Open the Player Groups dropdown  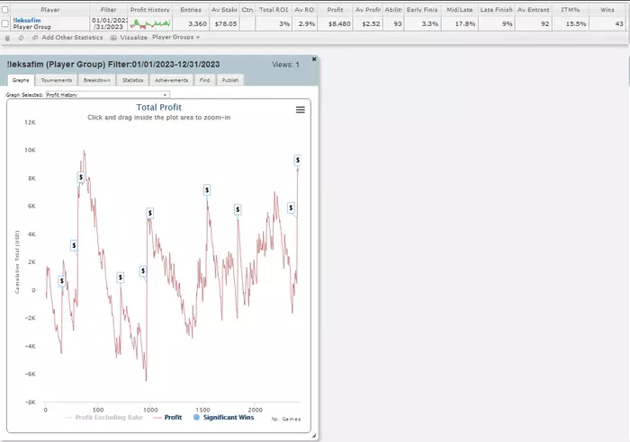176,38
